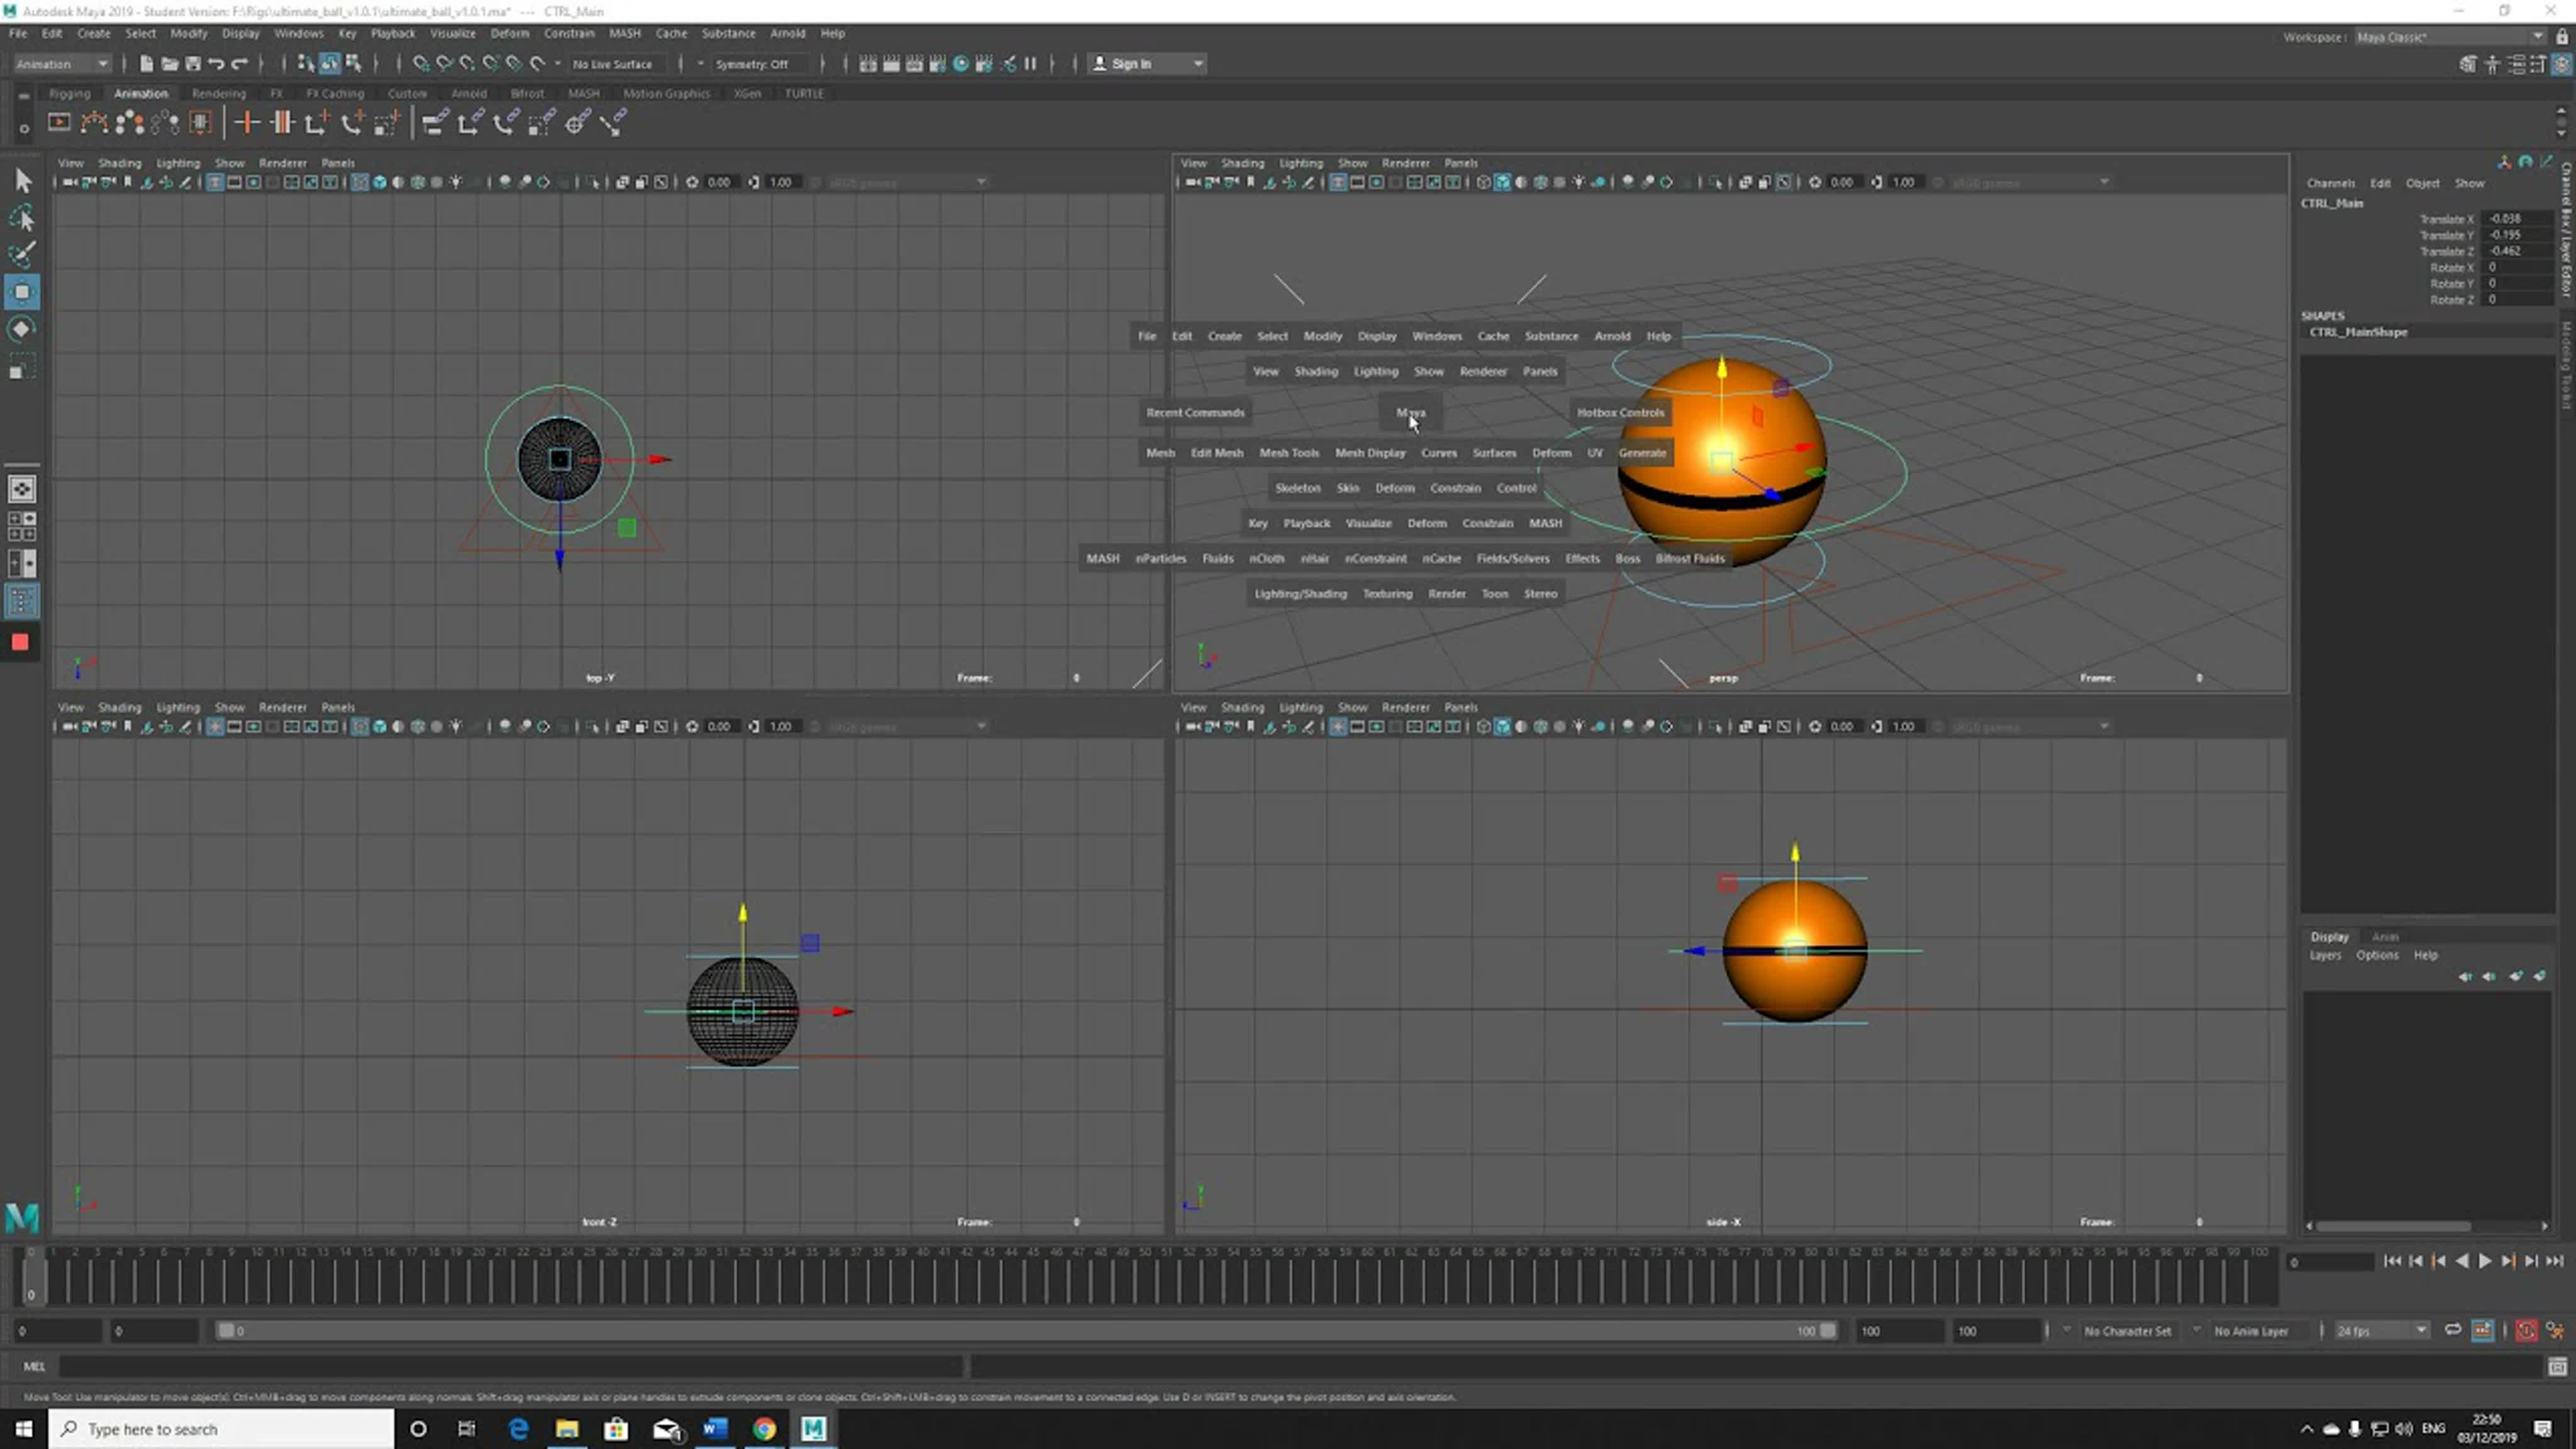This screenshot has height=1449, width=2576.
Task: Open Mesh Tools in the hotbox
Action: pos(1289,453)
